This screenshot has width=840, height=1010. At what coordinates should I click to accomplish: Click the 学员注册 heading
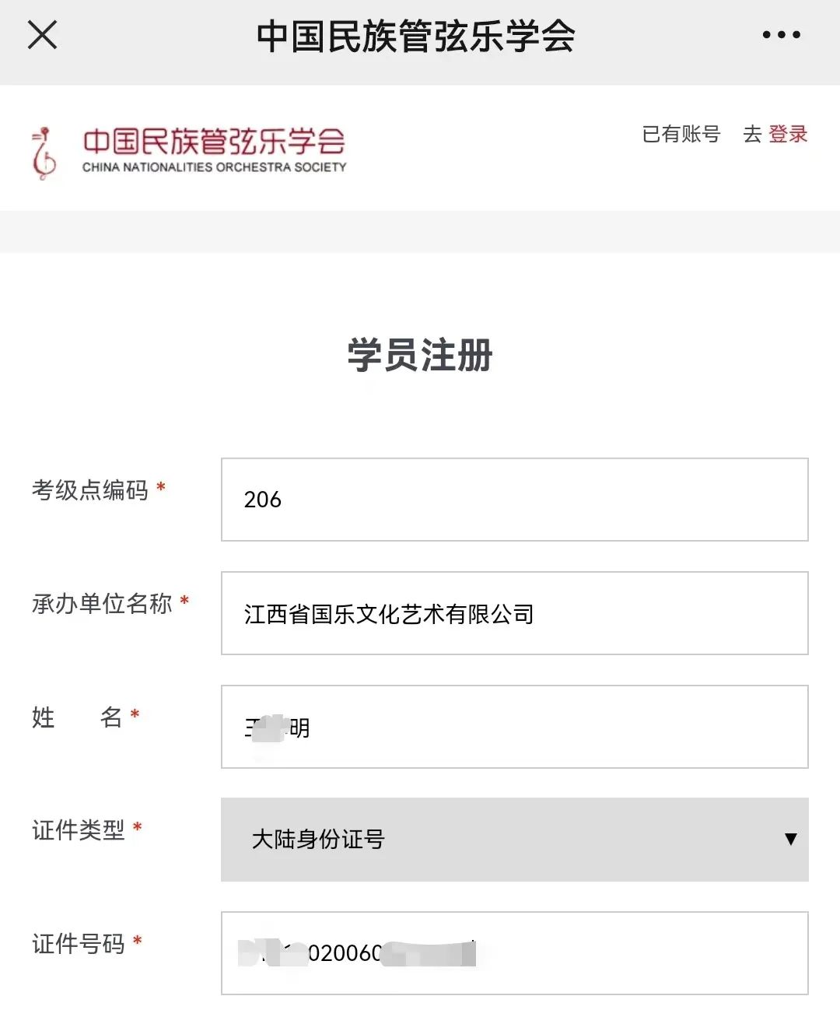click(x=420, y=355)
